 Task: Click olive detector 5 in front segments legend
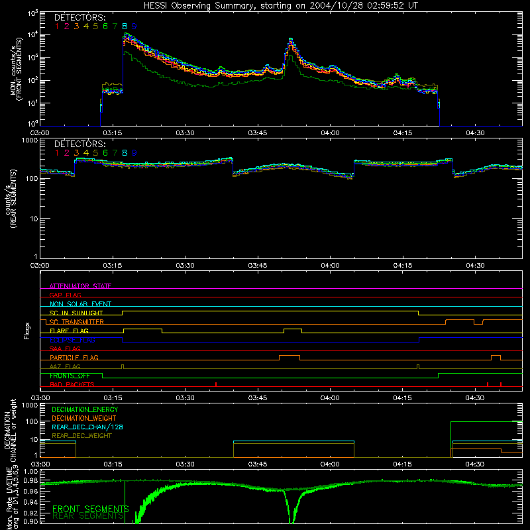[95, 26]
